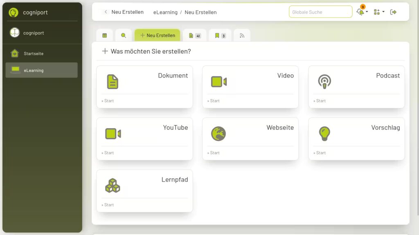The width and height of the screenshot is (419, 235).
Task: Click the eLearning breadcrumb link
Action: pyautogui.click(x=165, y=12)
